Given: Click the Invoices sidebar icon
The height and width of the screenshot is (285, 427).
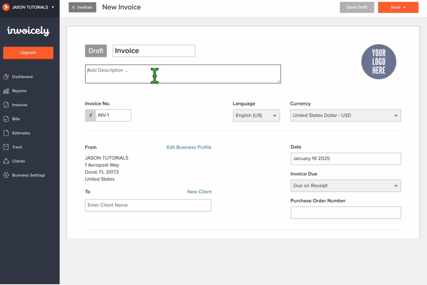Looking at the screenshot, I should [x=6, y=105].
